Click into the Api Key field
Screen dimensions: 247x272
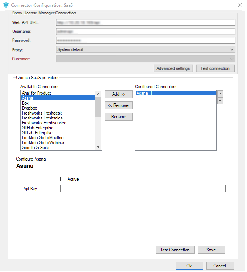click(x=143, y=189)
